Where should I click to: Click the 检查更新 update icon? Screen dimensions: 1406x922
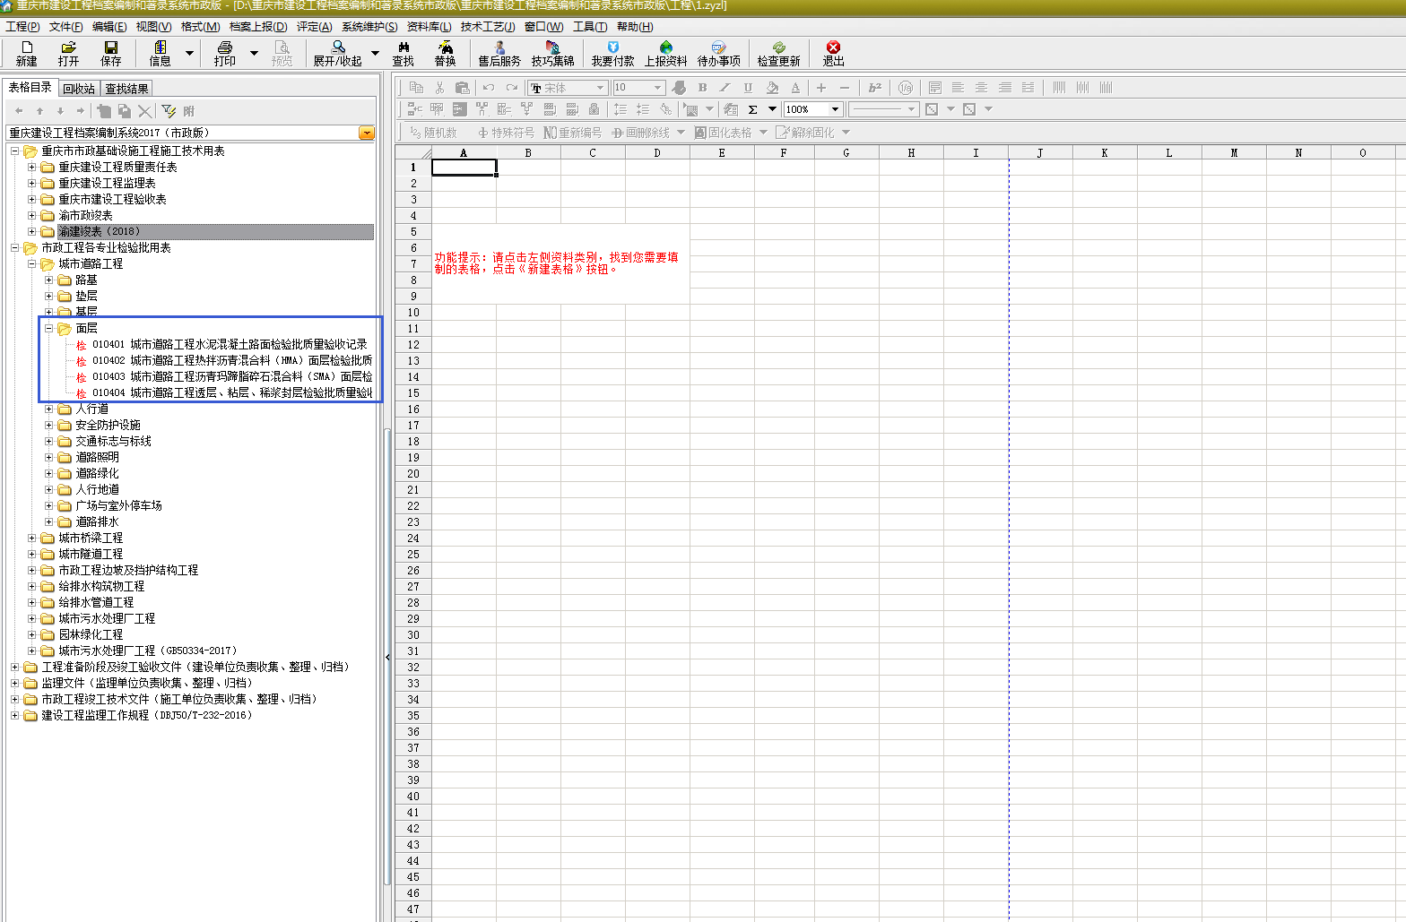778,54
